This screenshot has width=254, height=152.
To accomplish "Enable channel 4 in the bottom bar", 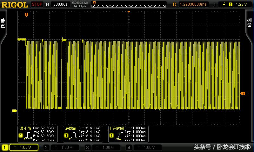I will [146, 148].
